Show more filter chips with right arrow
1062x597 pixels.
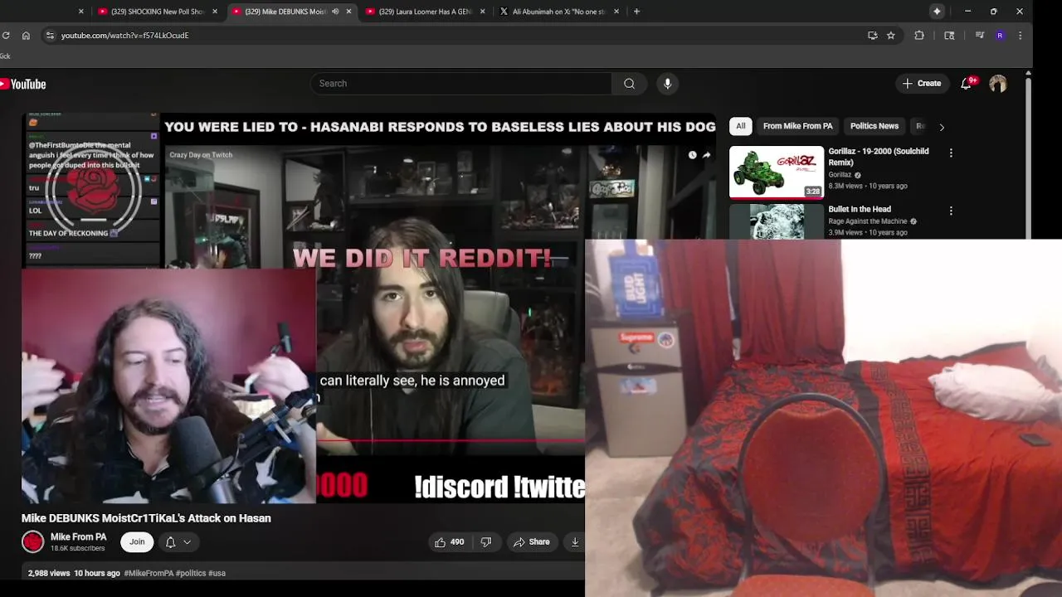tap(941, 127)
